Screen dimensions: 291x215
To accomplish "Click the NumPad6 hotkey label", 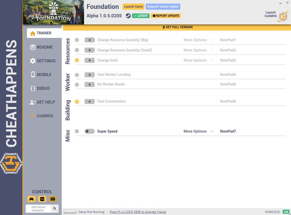I will pyautogui.click(x=228, y=101).
